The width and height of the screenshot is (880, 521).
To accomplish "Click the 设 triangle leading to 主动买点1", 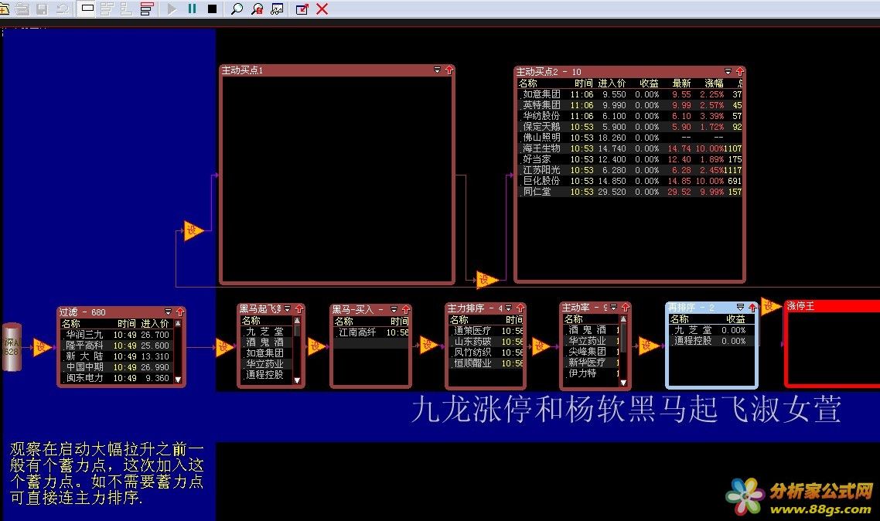I will [x=193, y=230].
